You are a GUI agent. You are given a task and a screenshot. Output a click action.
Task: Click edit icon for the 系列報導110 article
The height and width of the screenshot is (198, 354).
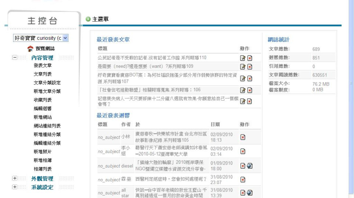tap(242, 58)
